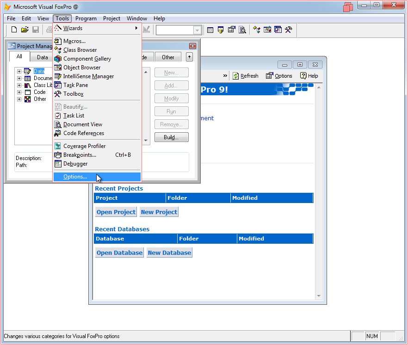Viewport: 408px width, 345px height.
Task: Open the Program menu
Action: coord(86,18)
